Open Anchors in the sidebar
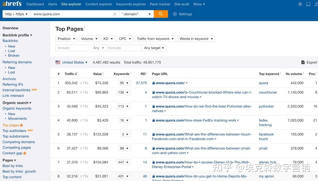This screenshot has width=318, height=181. click(x=9, y=79)
